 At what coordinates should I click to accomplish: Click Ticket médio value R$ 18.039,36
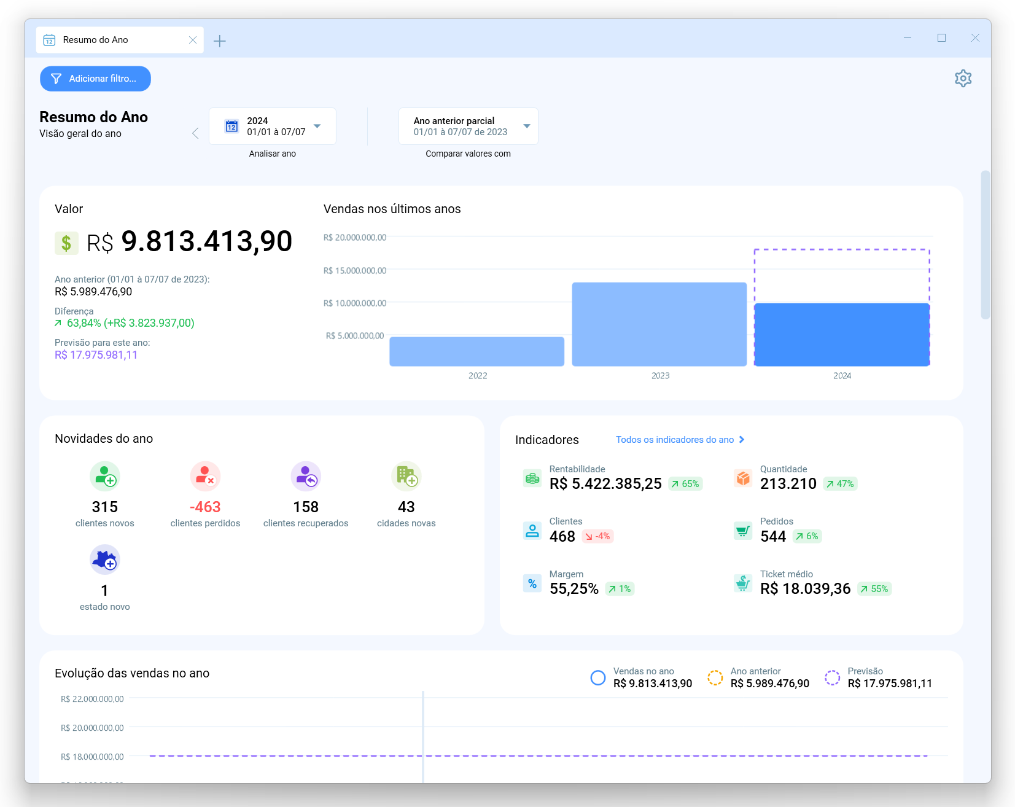[x=806, y=589]
